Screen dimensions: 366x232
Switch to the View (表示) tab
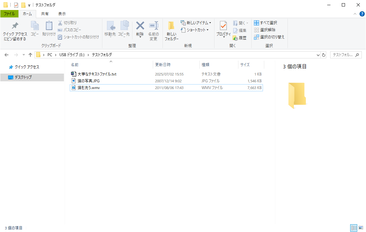click(62, 14)
